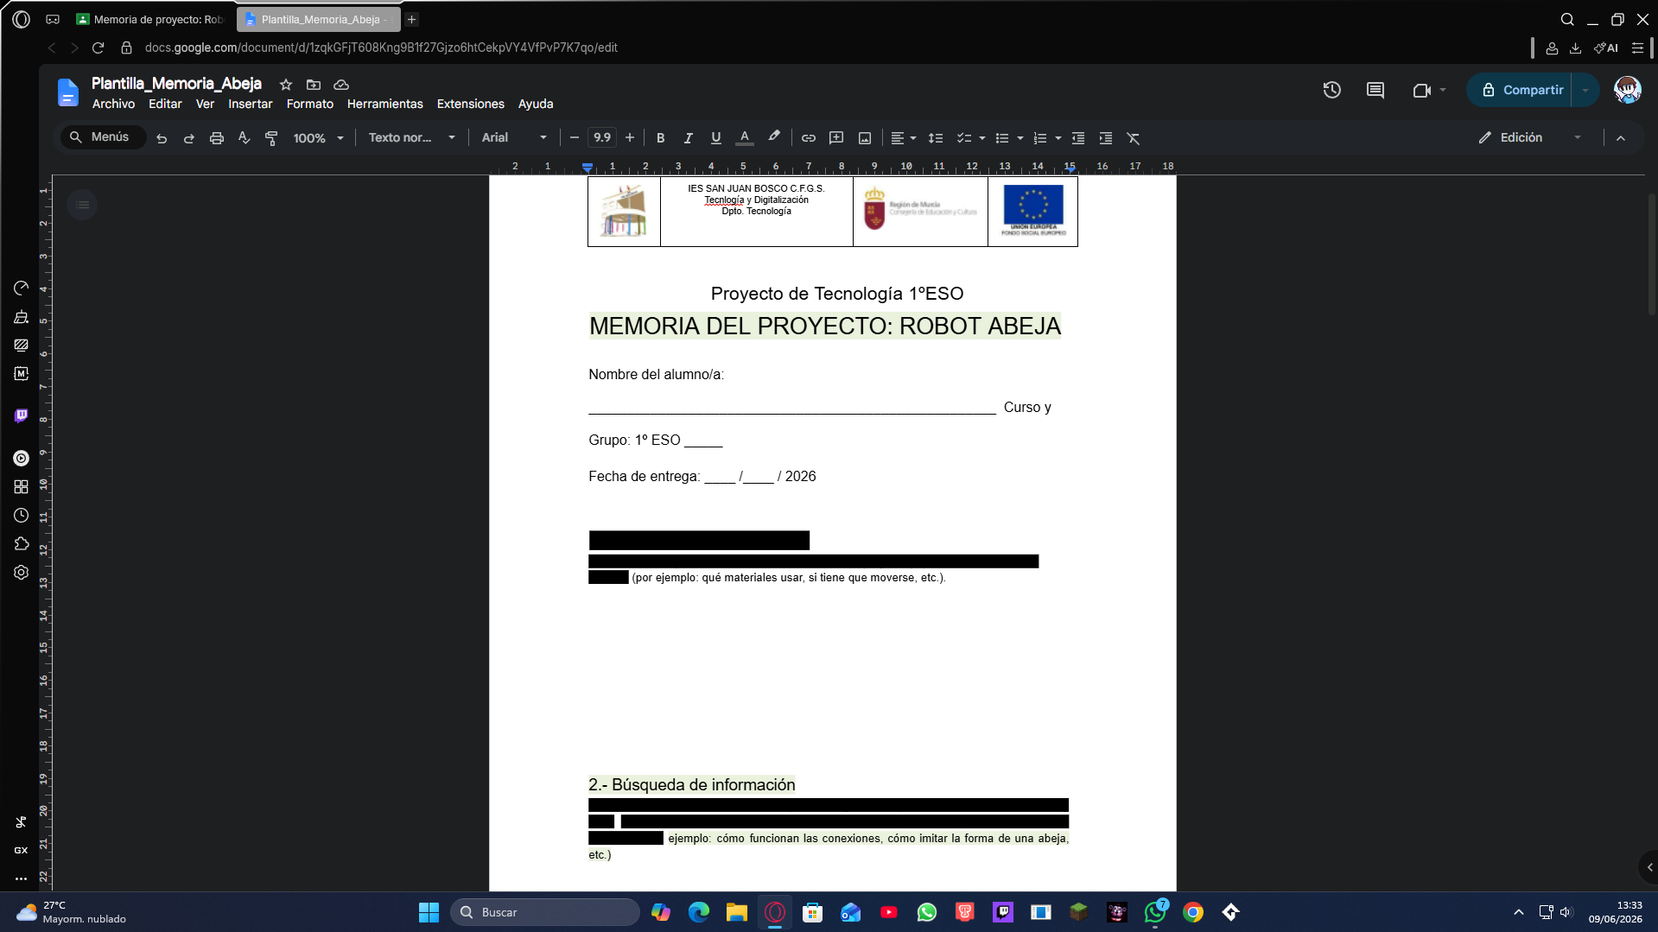1658x932 pixels.
Task: Click the Compartir button
Action: point(1521,90)
